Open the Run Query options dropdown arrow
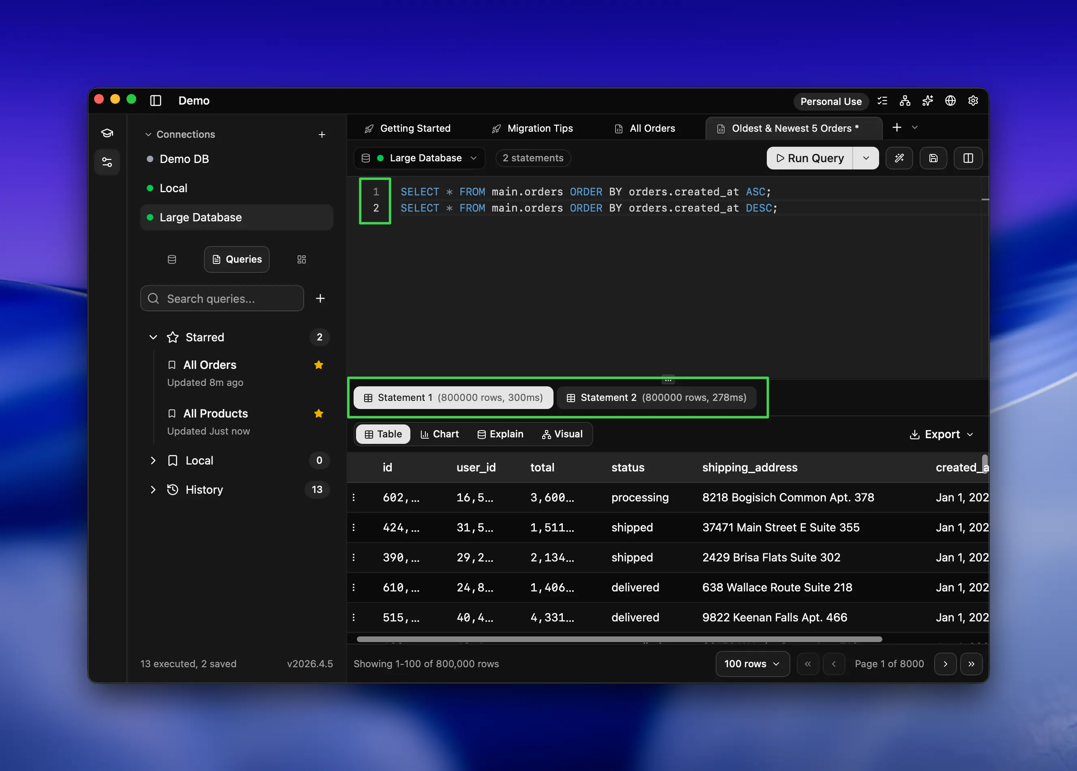Screen dimensions: 1077x771 point(866,158)
